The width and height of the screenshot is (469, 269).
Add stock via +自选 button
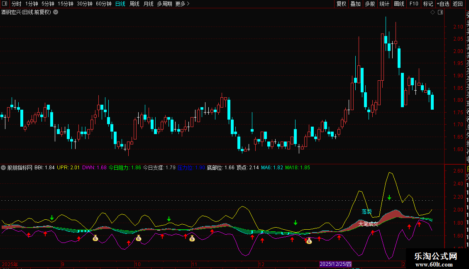[443, 4]
